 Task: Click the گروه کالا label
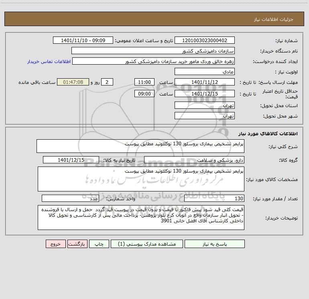(288, 160)
